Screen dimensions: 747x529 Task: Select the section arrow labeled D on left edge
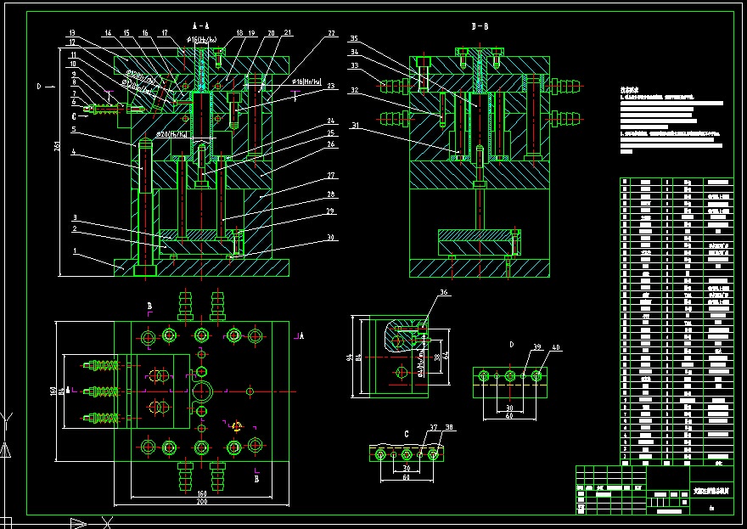pos(38,85)
